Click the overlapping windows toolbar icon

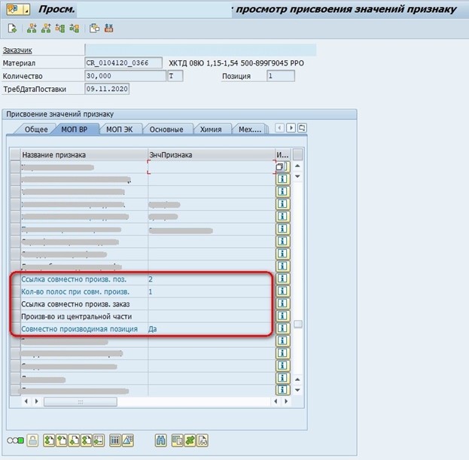pos(95,29)
